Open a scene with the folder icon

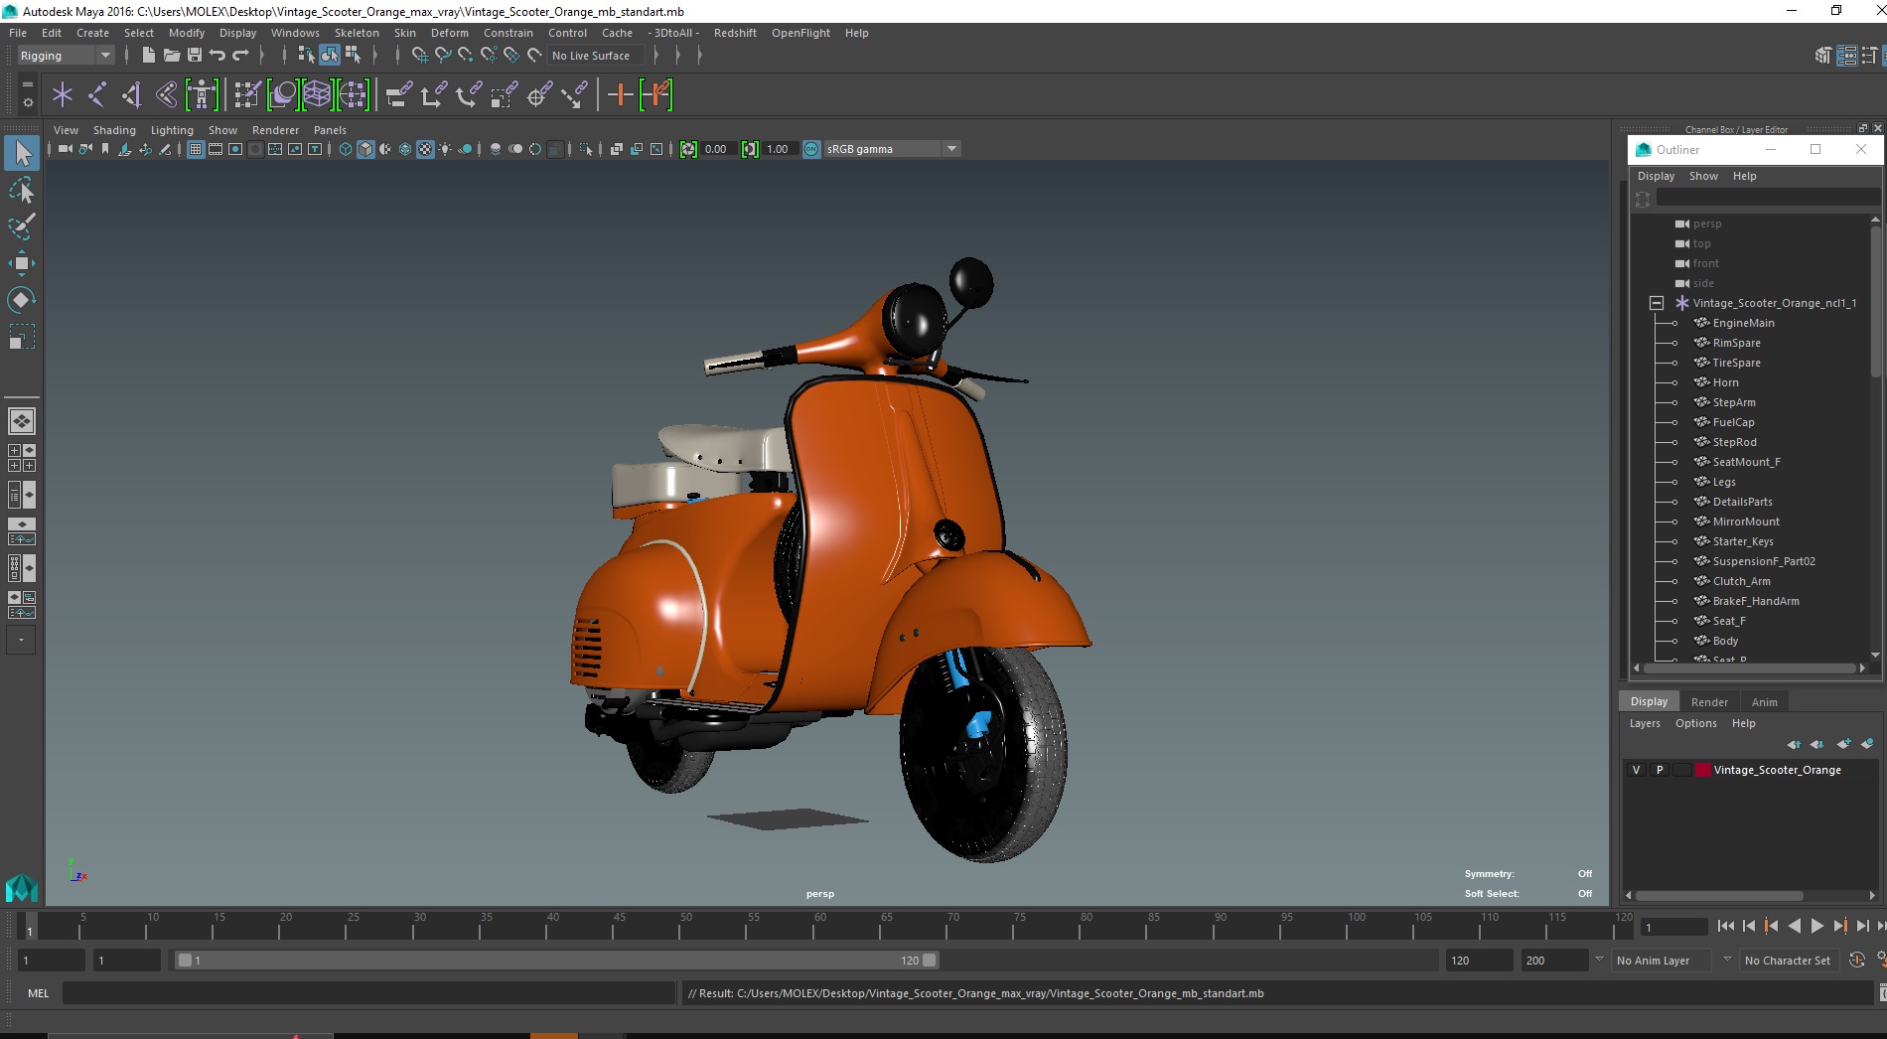point(172,56)
